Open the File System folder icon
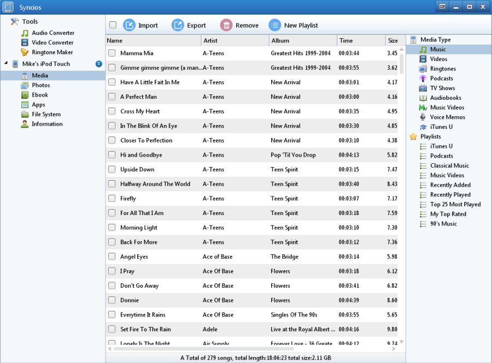The height and width of the screenshot is (363, 492). coord(25,114)
